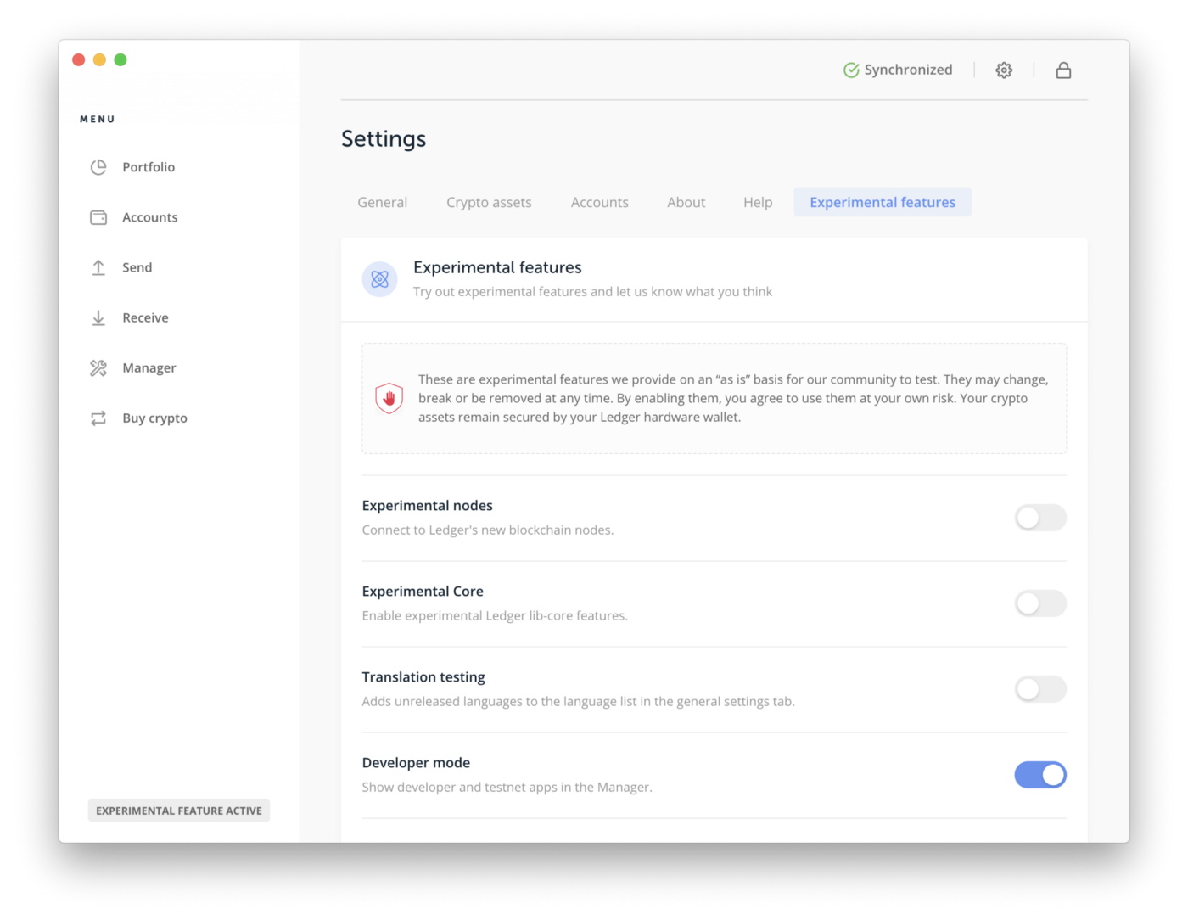Switch to the General settings tab
The height and width of the screenshot is (920, 1188).
coord(382,202)
